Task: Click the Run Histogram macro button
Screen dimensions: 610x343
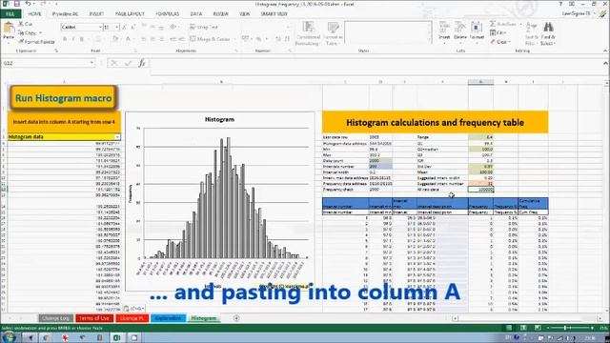Action: [x=64, y=98]
